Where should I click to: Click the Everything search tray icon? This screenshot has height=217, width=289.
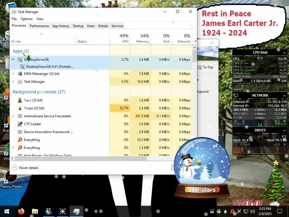tap(233, 211)
